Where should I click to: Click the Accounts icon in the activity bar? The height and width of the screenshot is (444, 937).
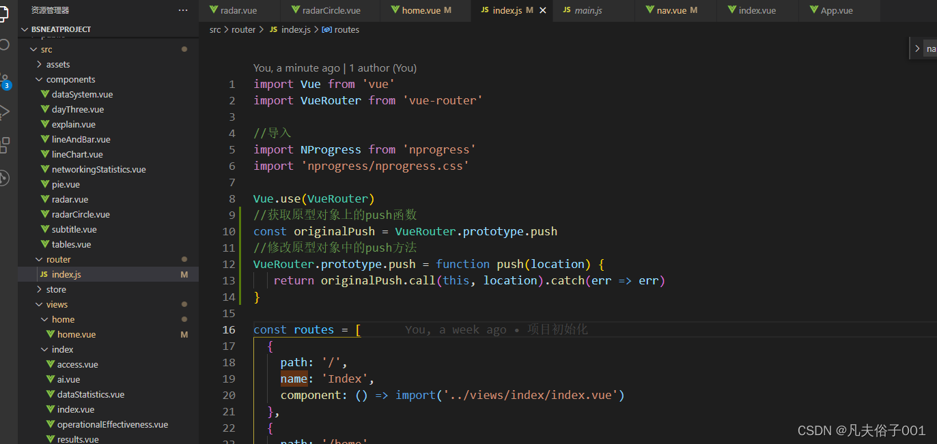(x=4, y=177)
